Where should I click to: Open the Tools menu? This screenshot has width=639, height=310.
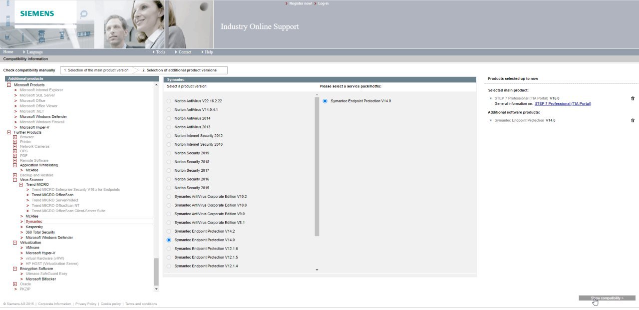[x=160, y=52]
